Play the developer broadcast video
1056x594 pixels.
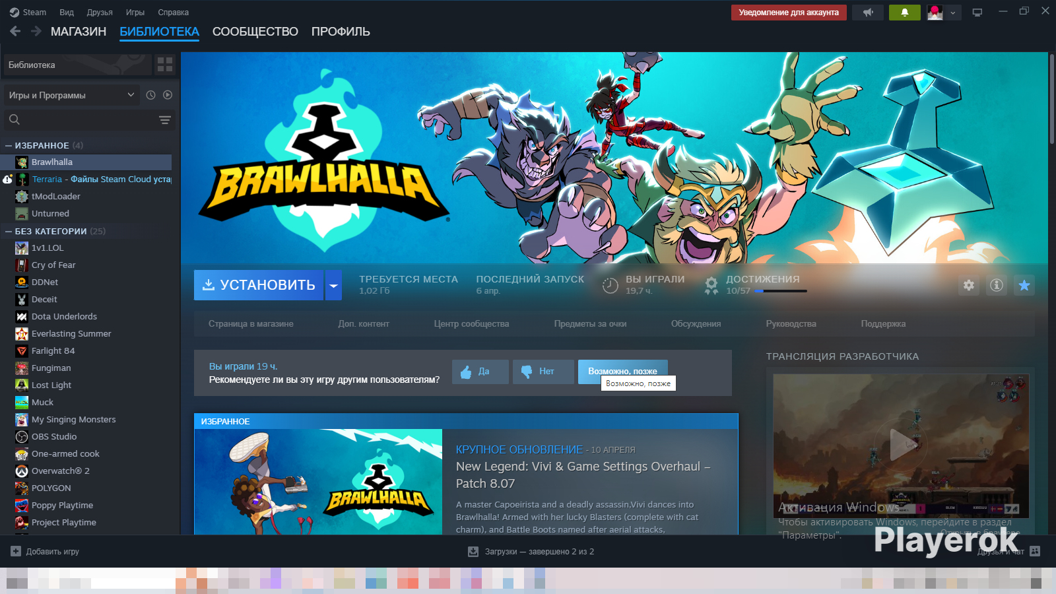click(x=901, y=445)
